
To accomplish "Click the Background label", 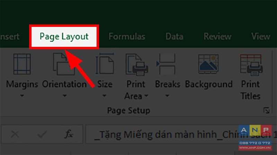I will click(x=209, y=84).
